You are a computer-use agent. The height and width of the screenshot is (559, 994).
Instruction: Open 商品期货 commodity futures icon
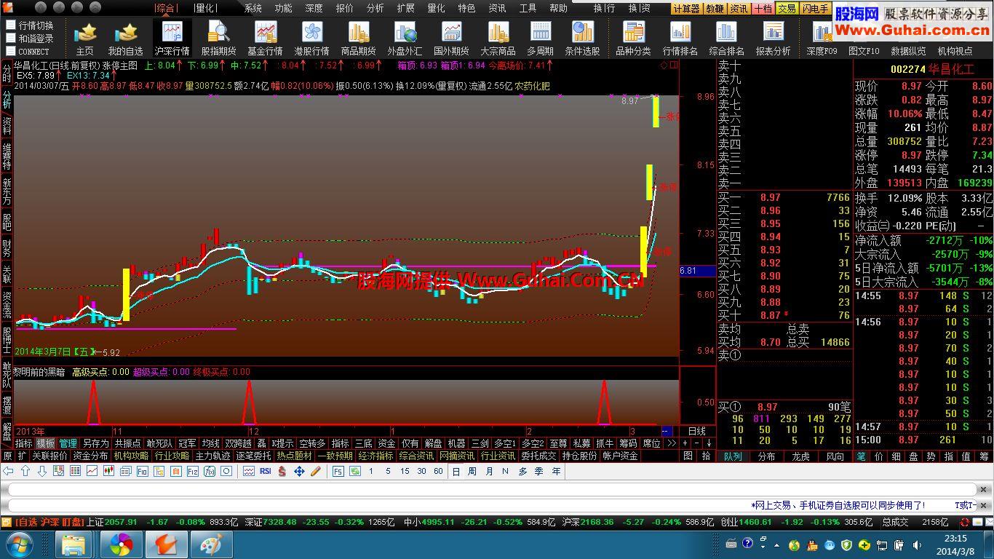click(x=358, y=38)
